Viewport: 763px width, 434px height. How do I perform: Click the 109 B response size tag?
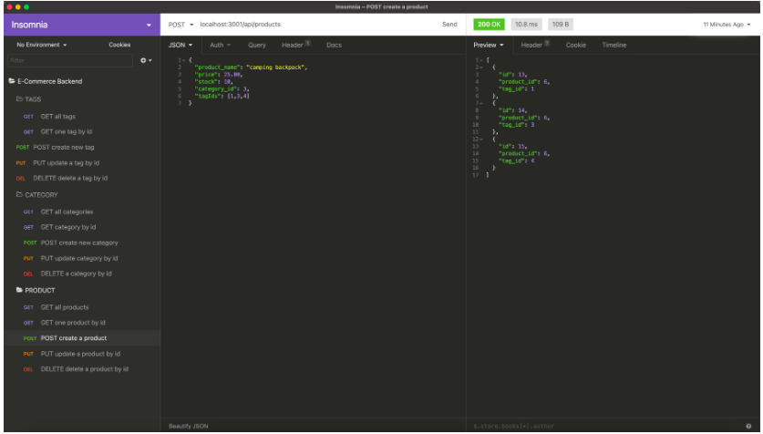(x=560, y=25)
